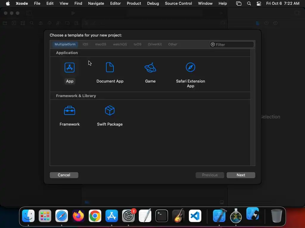Open the Apple menu
This screenshot has width=305, height=228.
coord(8,3)
